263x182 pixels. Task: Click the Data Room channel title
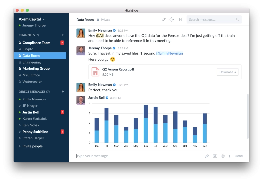coord(85,20)
